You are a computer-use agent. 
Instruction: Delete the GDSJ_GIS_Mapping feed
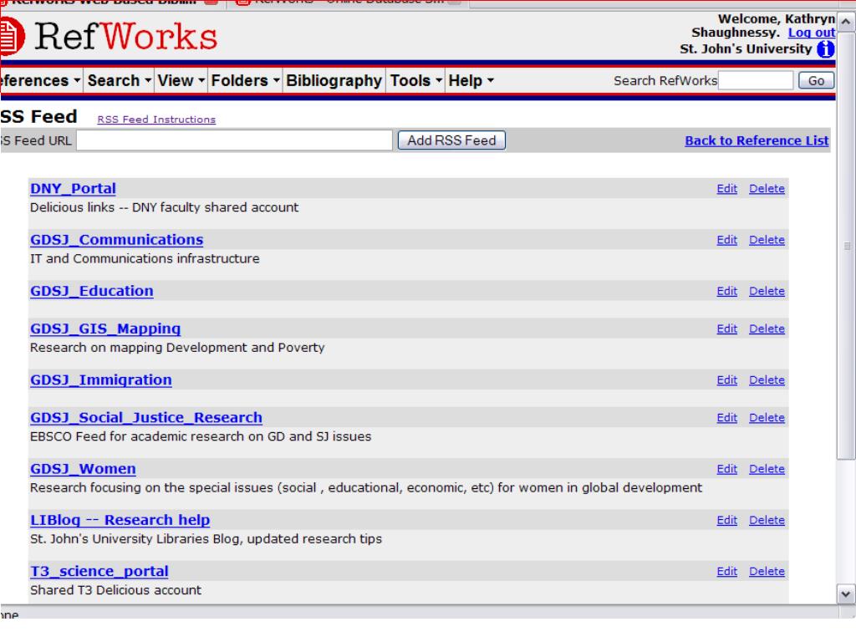coord(767,329)
